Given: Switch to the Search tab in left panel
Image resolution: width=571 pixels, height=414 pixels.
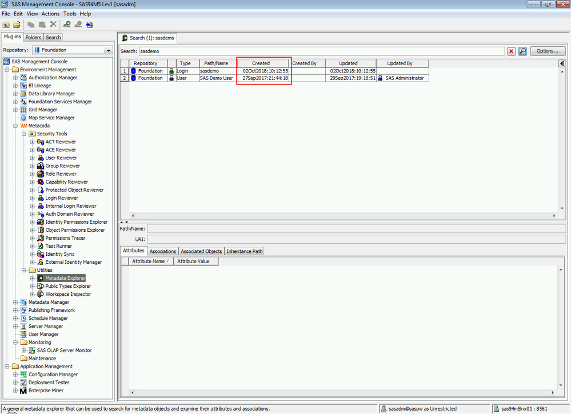Looking at the screenshot, I should coord(53,37).
